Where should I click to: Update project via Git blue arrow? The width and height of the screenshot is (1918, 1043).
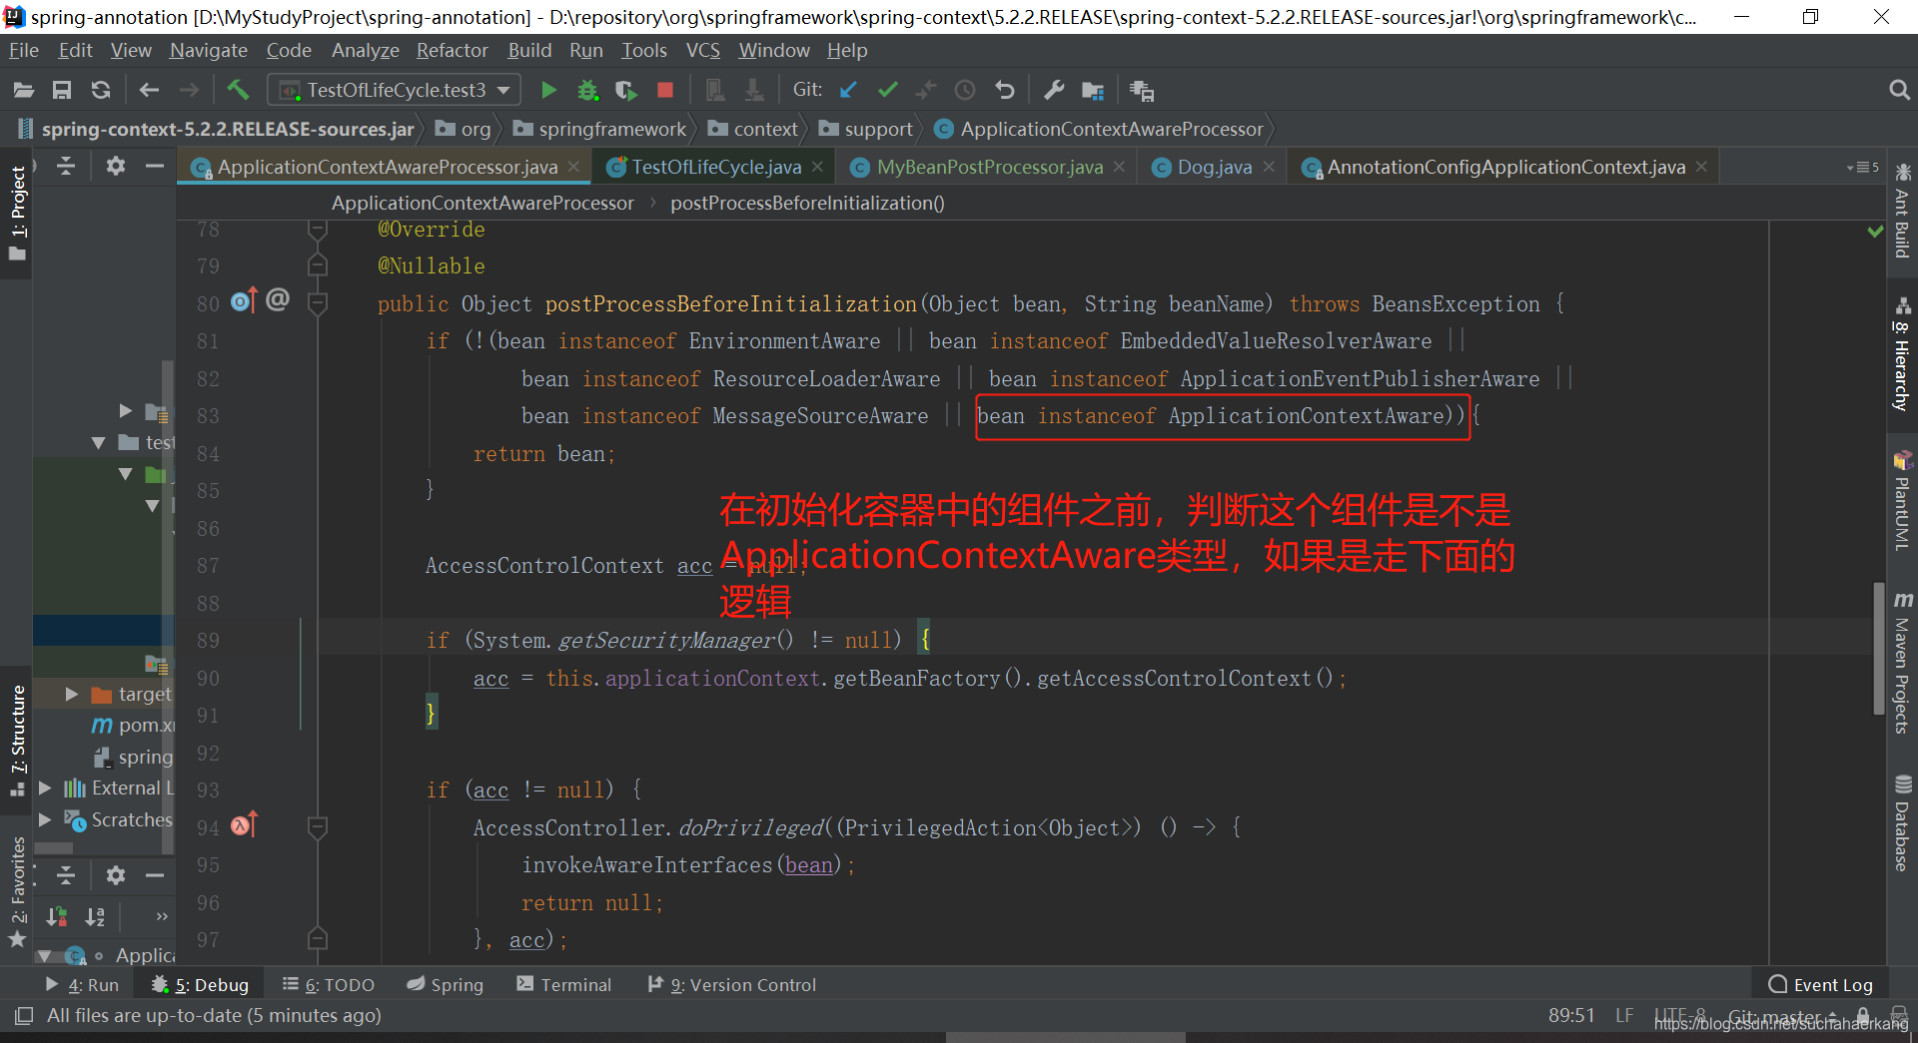[x=848, y=91]
